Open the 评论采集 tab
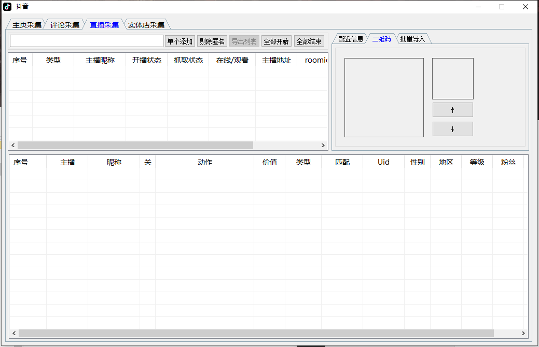Screen dimensions: 539x347 [x=65, y=25]
